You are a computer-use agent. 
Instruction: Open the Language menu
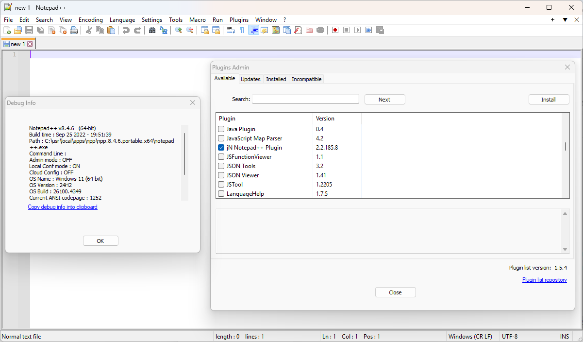click(122, 20)
